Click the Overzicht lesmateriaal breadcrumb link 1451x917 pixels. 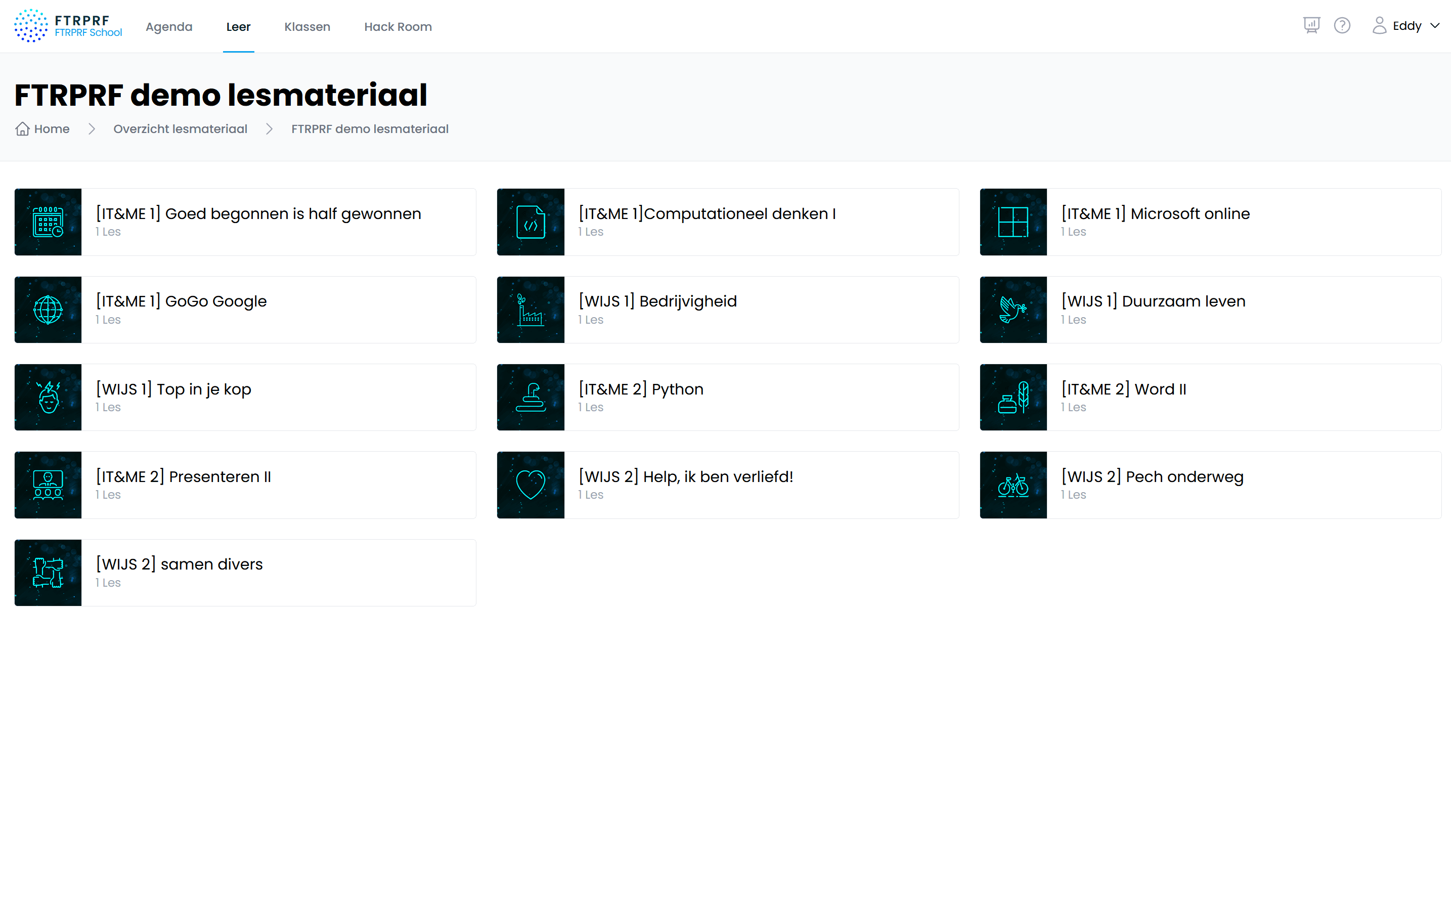pyautogui.click(x=180, y=129)
